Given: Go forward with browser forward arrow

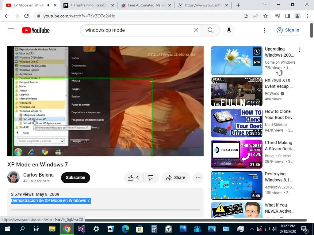Looking at the screenshot, I should [x=17, y=16].
